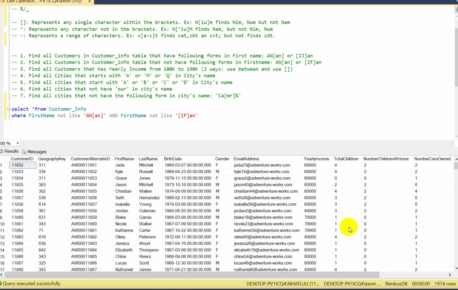
Task: Click comment line '-- 6. Find all cities'
Action: 92,89
